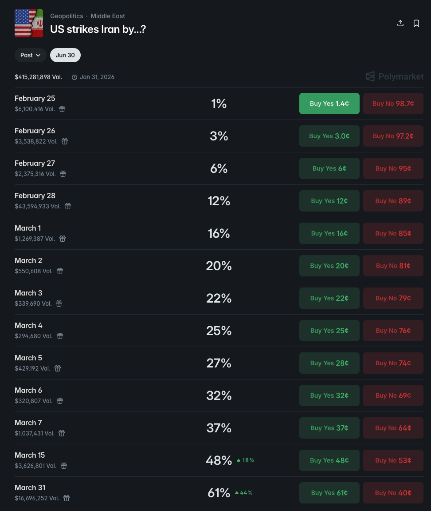Image resolution: width=431 pixels, height=511 pixels.
Task: Open the Middle East category link
Action: pyautogui.click(x=108, y=16)
